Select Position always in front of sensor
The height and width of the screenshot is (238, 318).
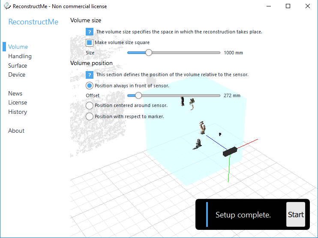pyautogui.click(x=90, y=86)
